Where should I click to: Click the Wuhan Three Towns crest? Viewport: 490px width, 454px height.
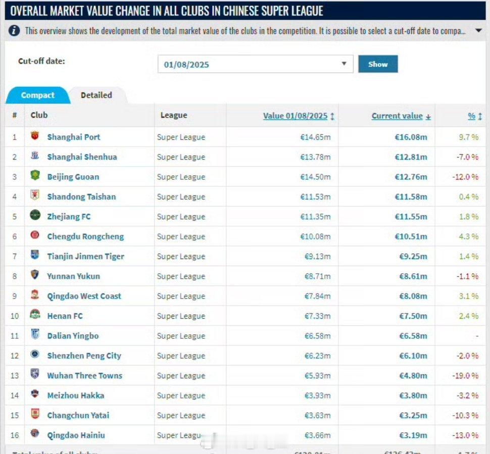click(35, 374)
